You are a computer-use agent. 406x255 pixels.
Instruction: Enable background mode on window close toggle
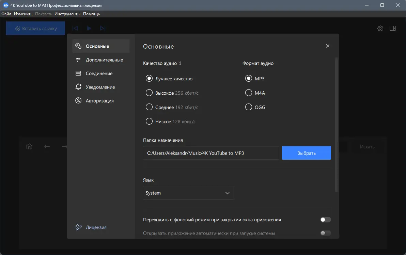pyautogui.click(x=325, y=220)
